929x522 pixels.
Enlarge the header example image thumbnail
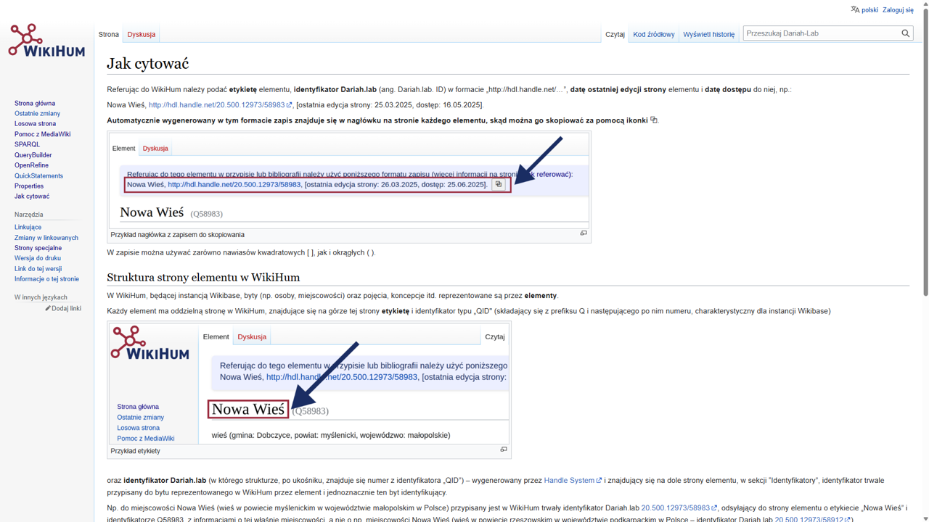pos(583,233)
